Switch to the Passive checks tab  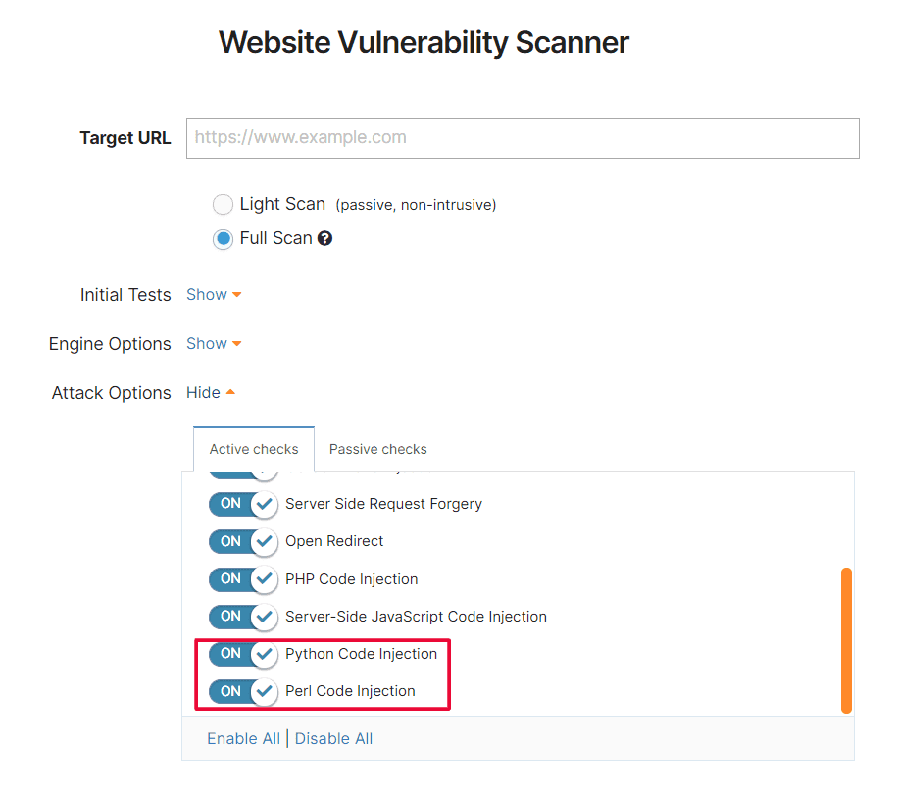tap(377, 448)
